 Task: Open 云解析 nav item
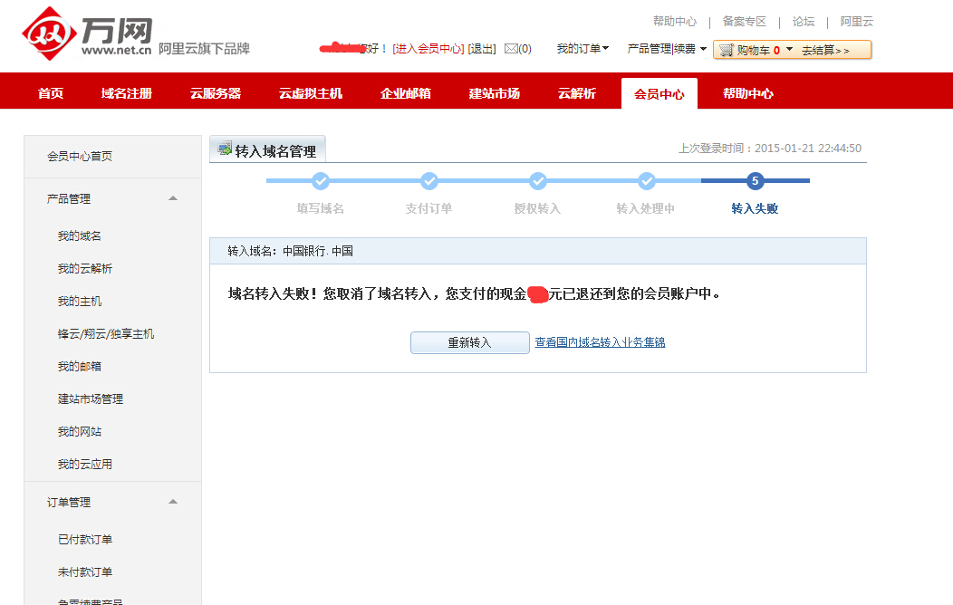[577, 93]
